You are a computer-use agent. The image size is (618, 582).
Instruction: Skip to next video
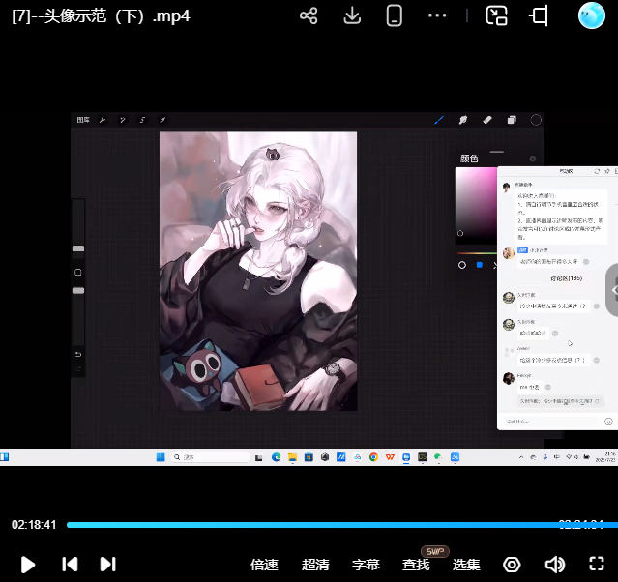pyautogui.click(x=107, y=565)
